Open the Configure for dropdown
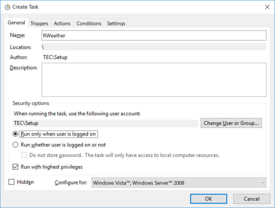275x208 pixels. [x=178, y=183]
